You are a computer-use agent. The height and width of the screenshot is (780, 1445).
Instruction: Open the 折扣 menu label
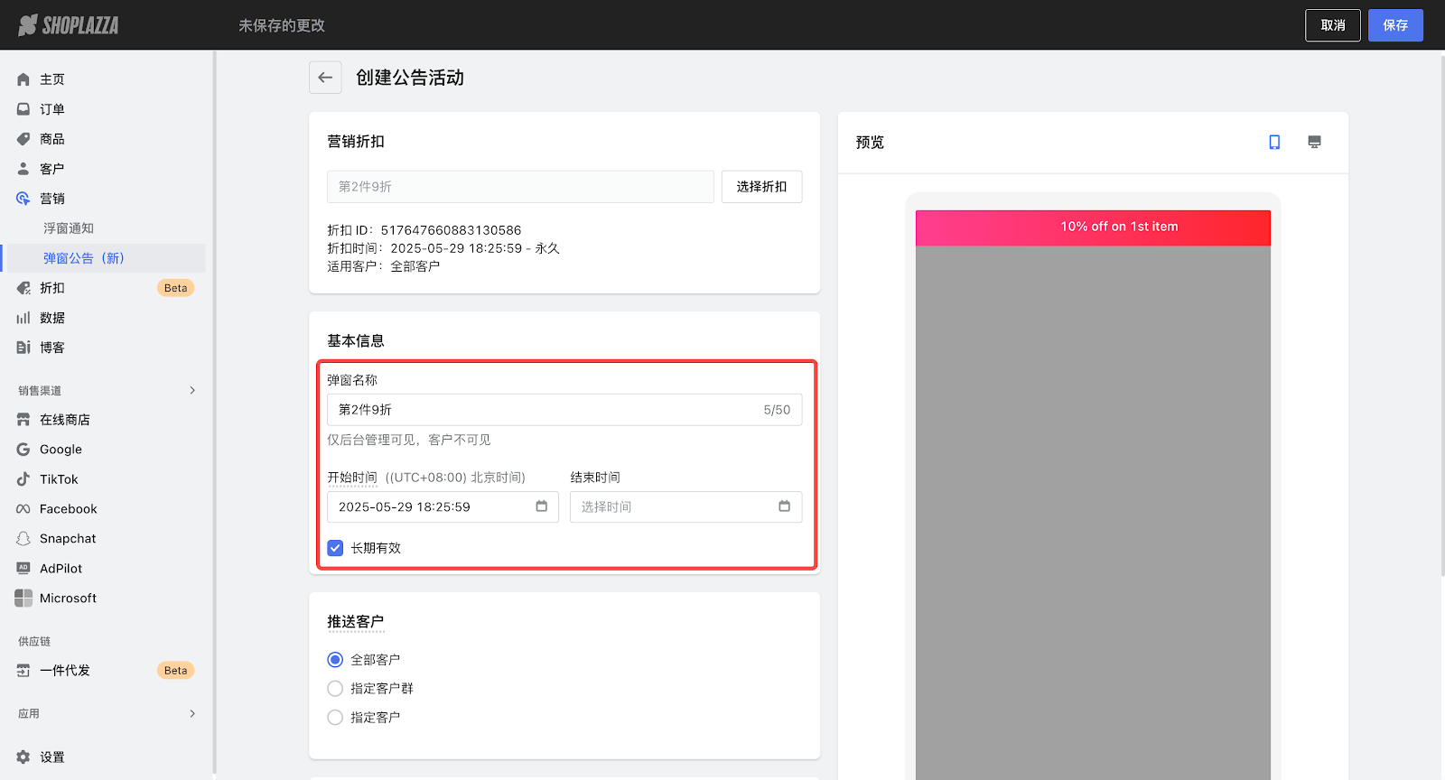(52, 288)
